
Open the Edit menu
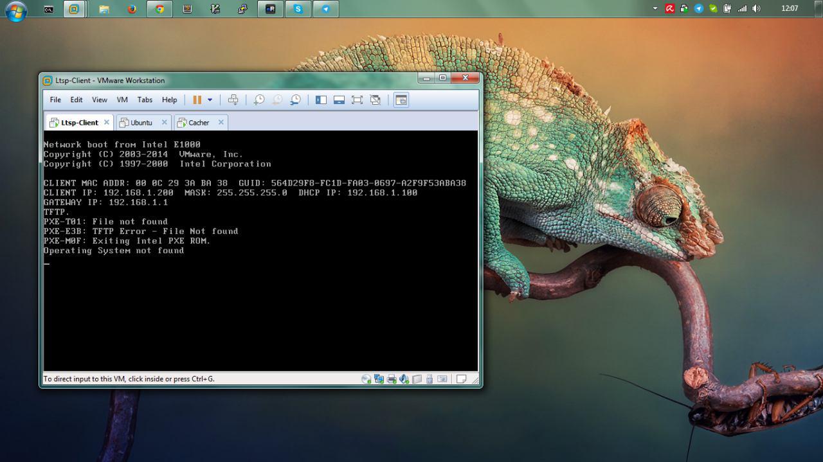pyautogui.click(x=77, y=100)
